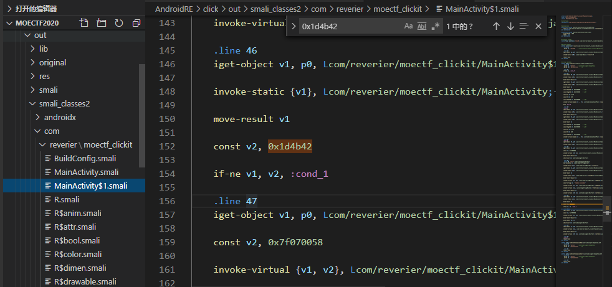Go to next search match
The height and width of the screenshot is (287, 612).
[510, 26]
